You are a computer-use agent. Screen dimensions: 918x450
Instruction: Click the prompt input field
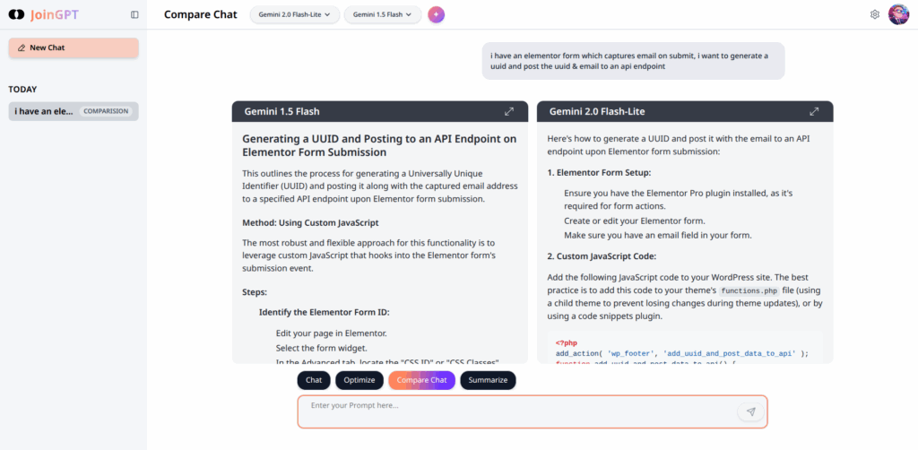click(520, 411)
